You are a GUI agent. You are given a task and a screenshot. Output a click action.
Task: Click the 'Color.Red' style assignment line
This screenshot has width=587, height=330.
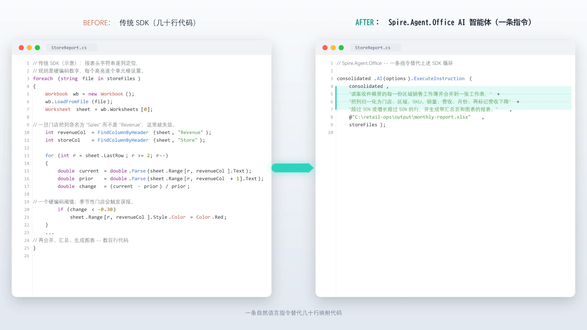coord(148,217)
